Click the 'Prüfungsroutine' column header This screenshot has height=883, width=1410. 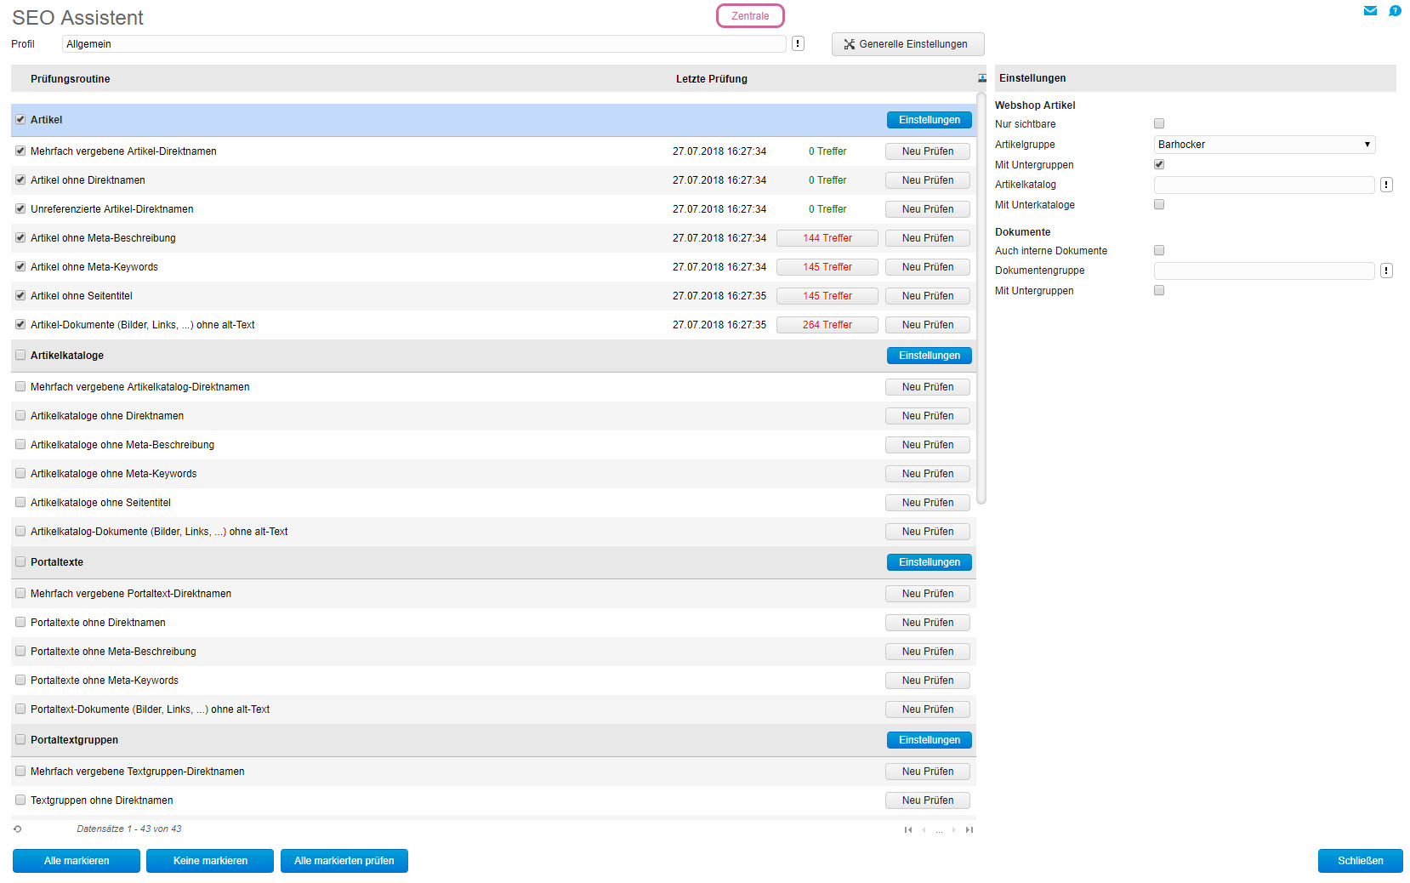point(71,79)
